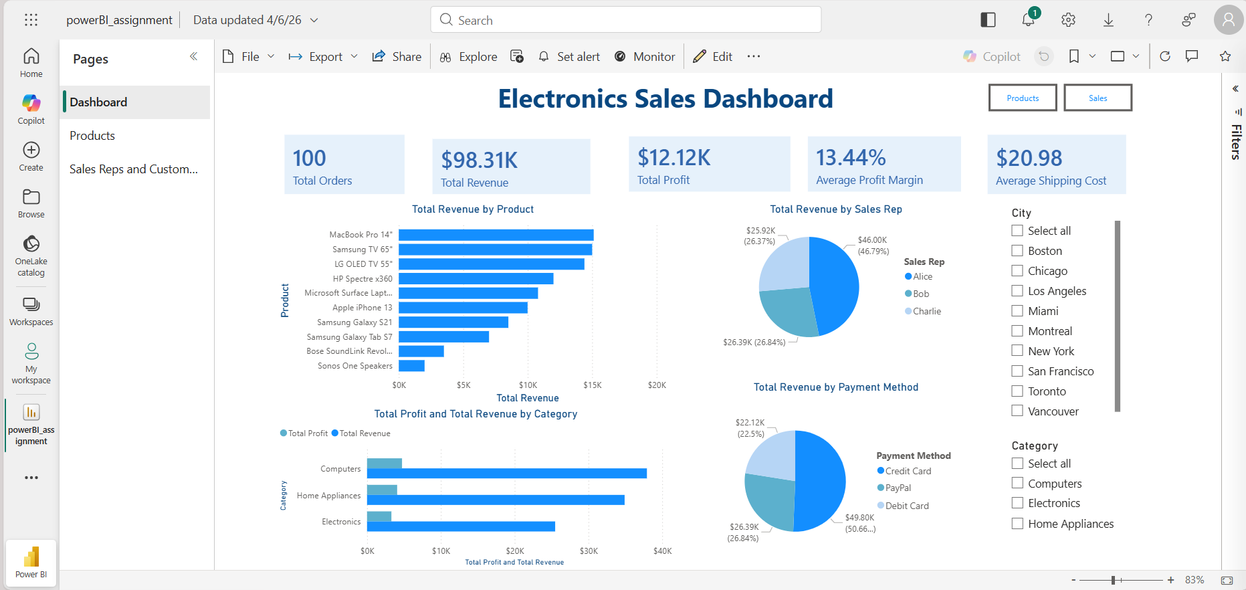Open Workspaces in the sidebar

31,311
